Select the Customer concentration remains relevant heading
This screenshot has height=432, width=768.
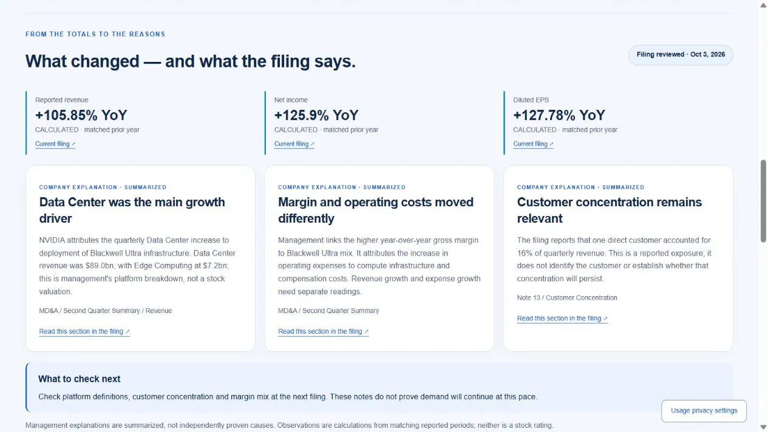(610, 211)
